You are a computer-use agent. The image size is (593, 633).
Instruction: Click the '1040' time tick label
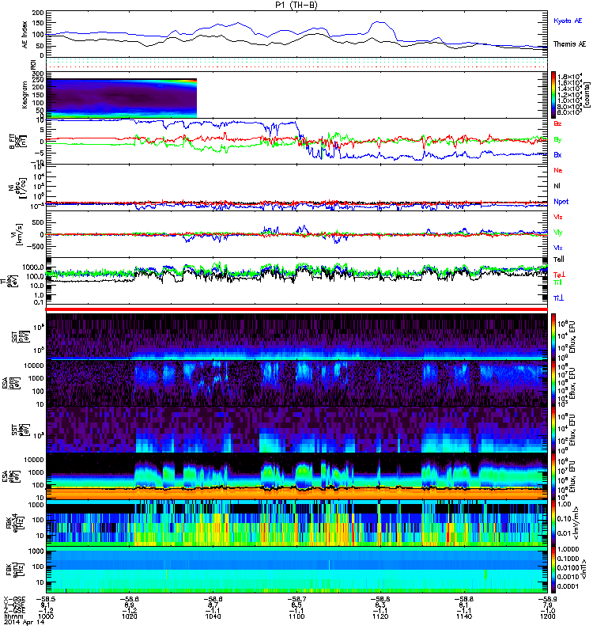click(213, 616)
